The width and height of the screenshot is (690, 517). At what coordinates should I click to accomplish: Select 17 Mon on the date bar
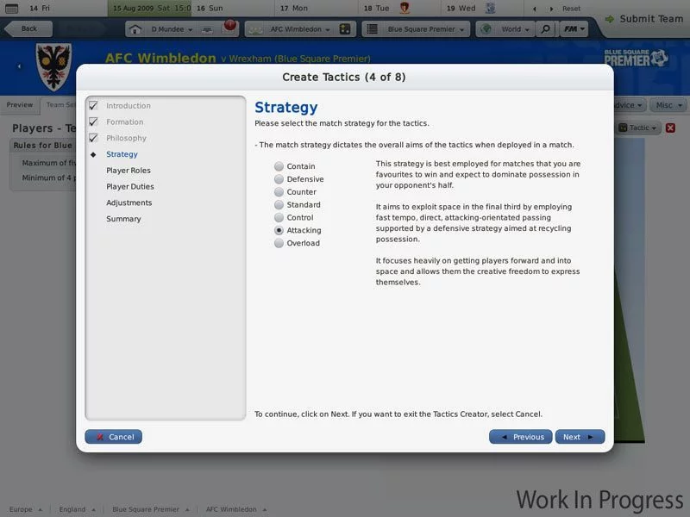294,8
